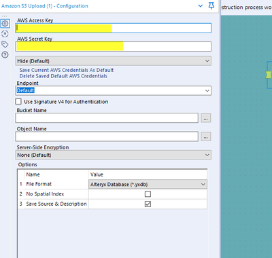The height and width of the screenshot is (258, 272).
Task: Pin the Configuration window
Action: 211,5
